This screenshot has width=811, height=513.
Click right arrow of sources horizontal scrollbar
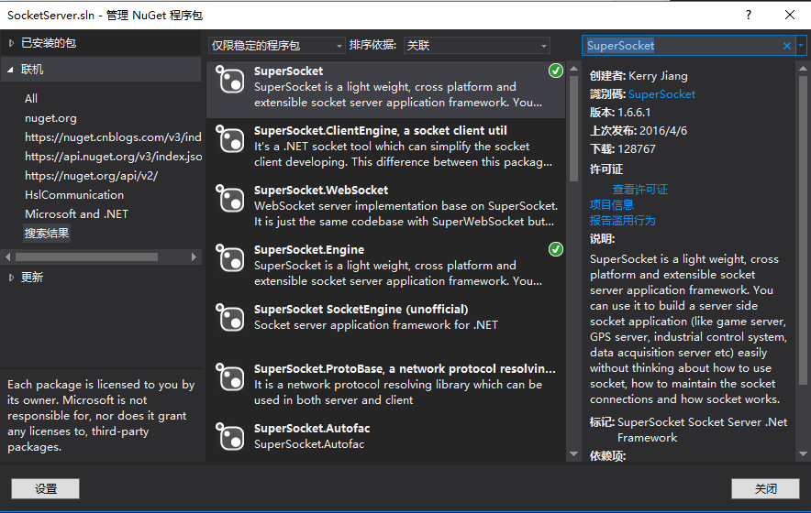tap(194, 256)
